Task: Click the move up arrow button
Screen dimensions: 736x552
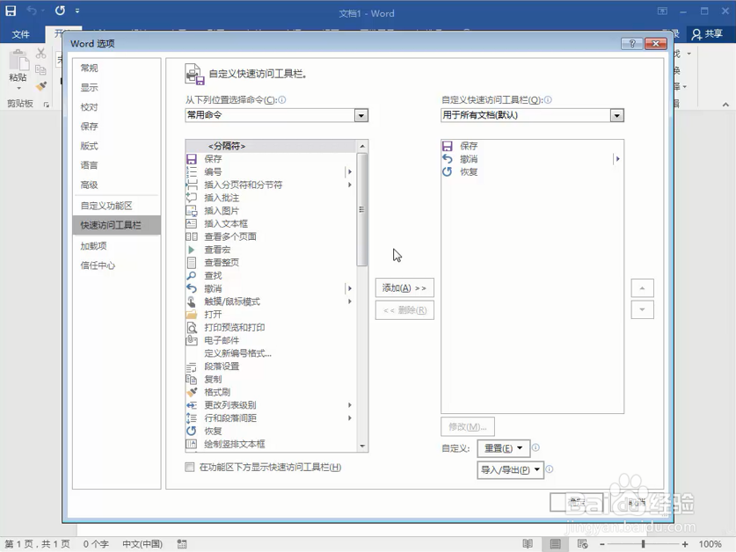Action: (642, 288)
